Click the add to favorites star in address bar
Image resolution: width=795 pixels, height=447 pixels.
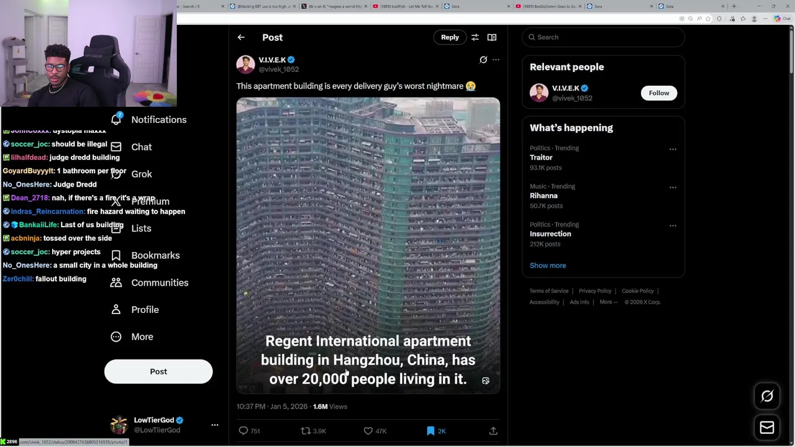[707, 19]
